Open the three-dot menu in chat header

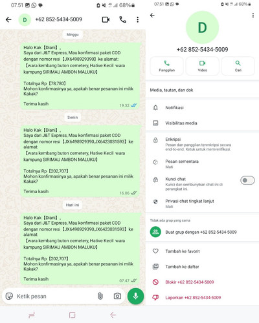pos(137,19)
